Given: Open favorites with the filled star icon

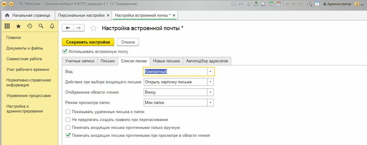Looking at the screenshot, I should click(x=18, y=27).
